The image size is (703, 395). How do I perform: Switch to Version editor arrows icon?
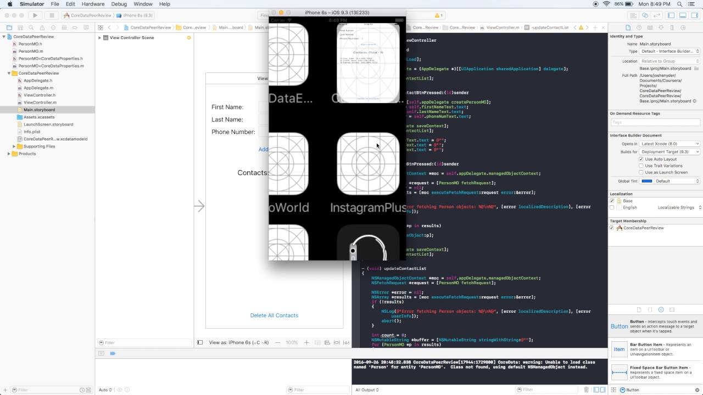pyautogui.click(x=657, y=15)
